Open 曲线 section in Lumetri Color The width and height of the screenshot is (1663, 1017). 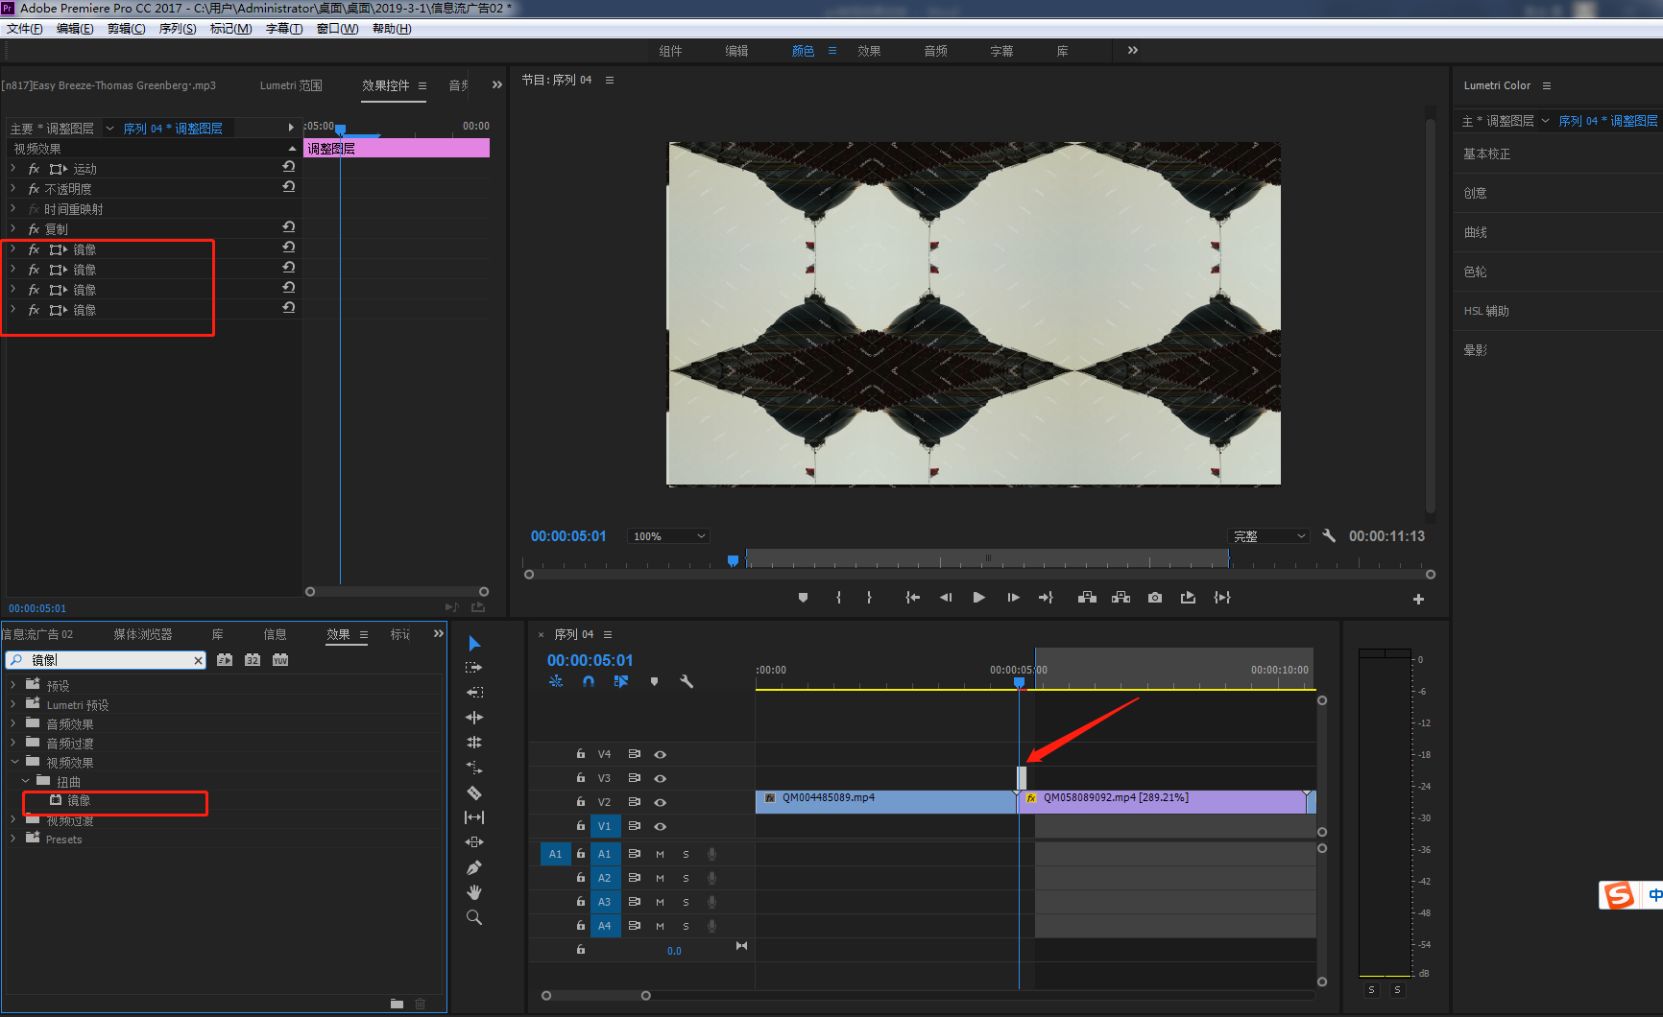[1475, 232]
